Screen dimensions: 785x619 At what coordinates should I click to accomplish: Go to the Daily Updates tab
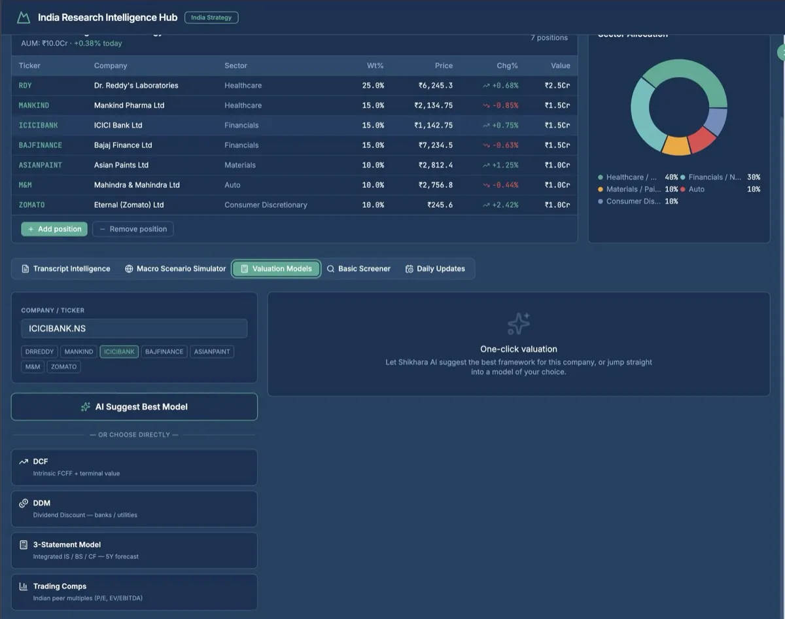(x=435, y=269)
